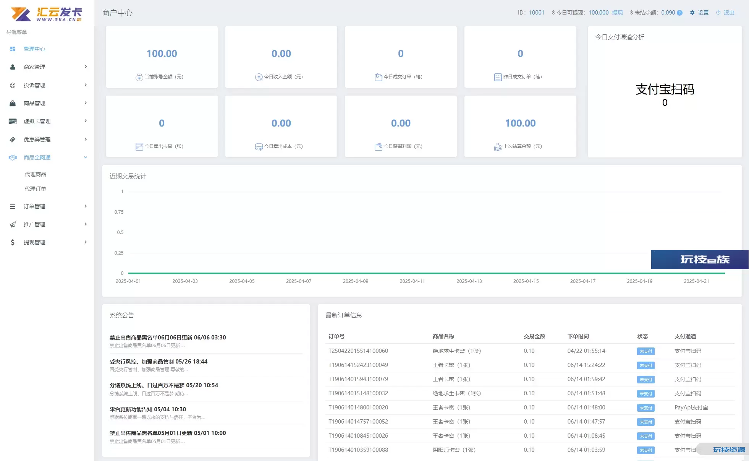Click the 商家管理 person icon
749x461 pixels.
tap(13, 67)
